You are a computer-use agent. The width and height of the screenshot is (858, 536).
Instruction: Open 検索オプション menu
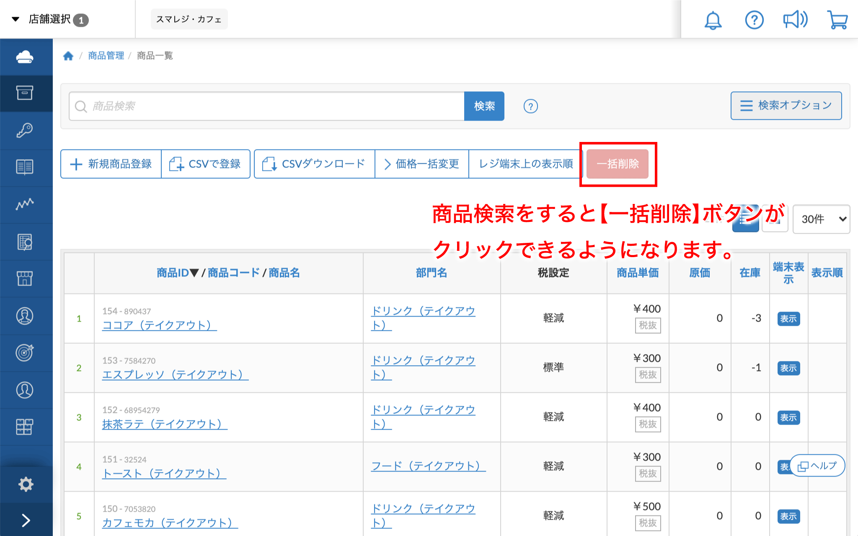(786, 106)
